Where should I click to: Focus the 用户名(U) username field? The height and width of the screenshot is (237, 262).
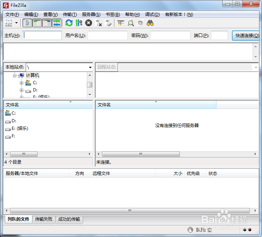click(107, 35)
